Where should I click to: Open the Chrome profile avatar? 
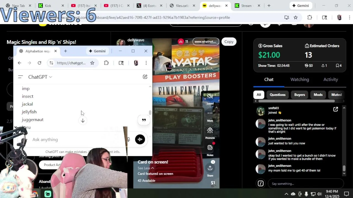point(339,17)
